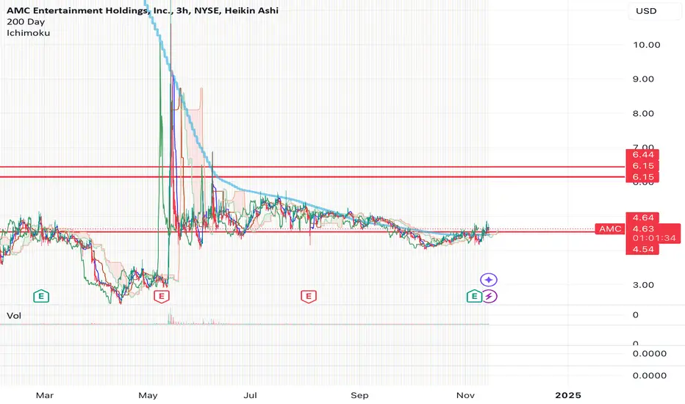The width and height of the screenshot is (685, 404).
Task: Click the red earnings E marker near May
Action: (x=161, y=296)
